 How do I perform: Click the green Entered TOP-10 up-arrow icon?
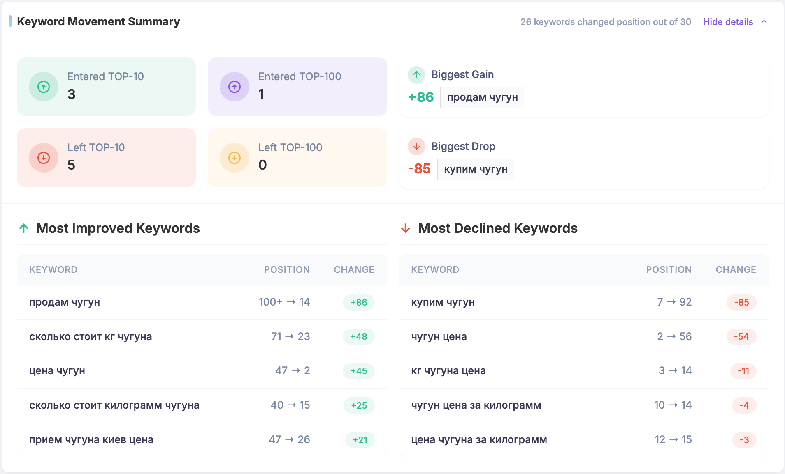[x=44, y=87]
